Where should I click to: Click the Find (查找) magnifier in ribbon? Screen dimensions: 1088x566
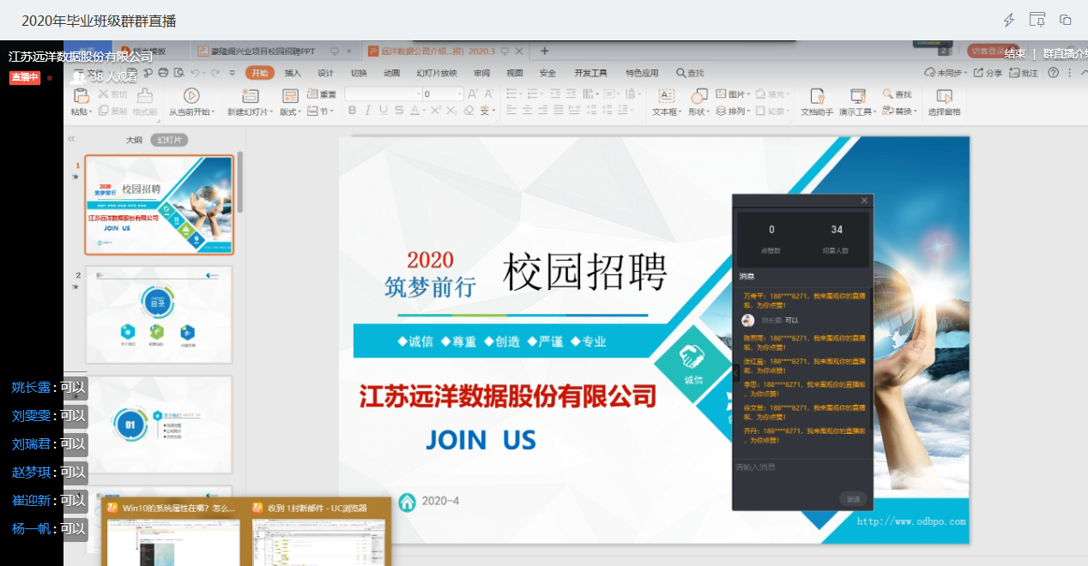(888, 93)
